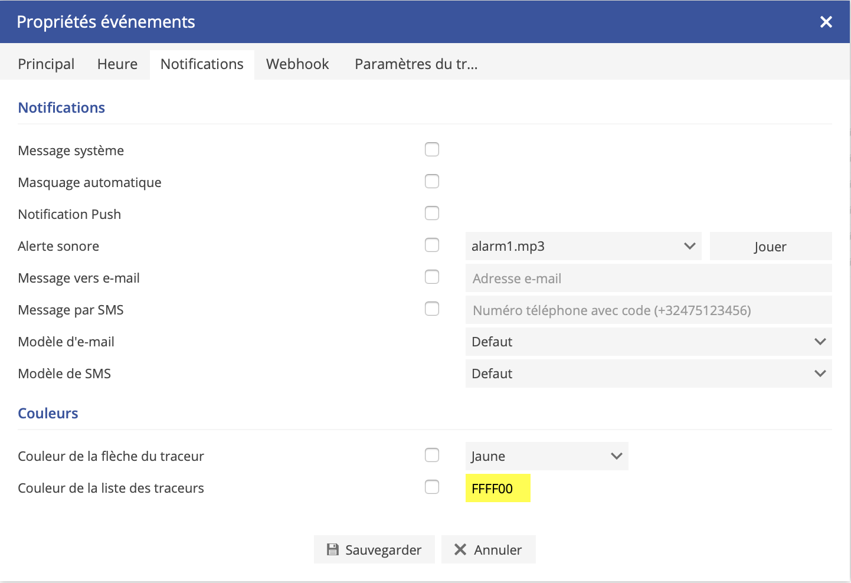Tick the Message par SMS checkbox

point(432,309)
